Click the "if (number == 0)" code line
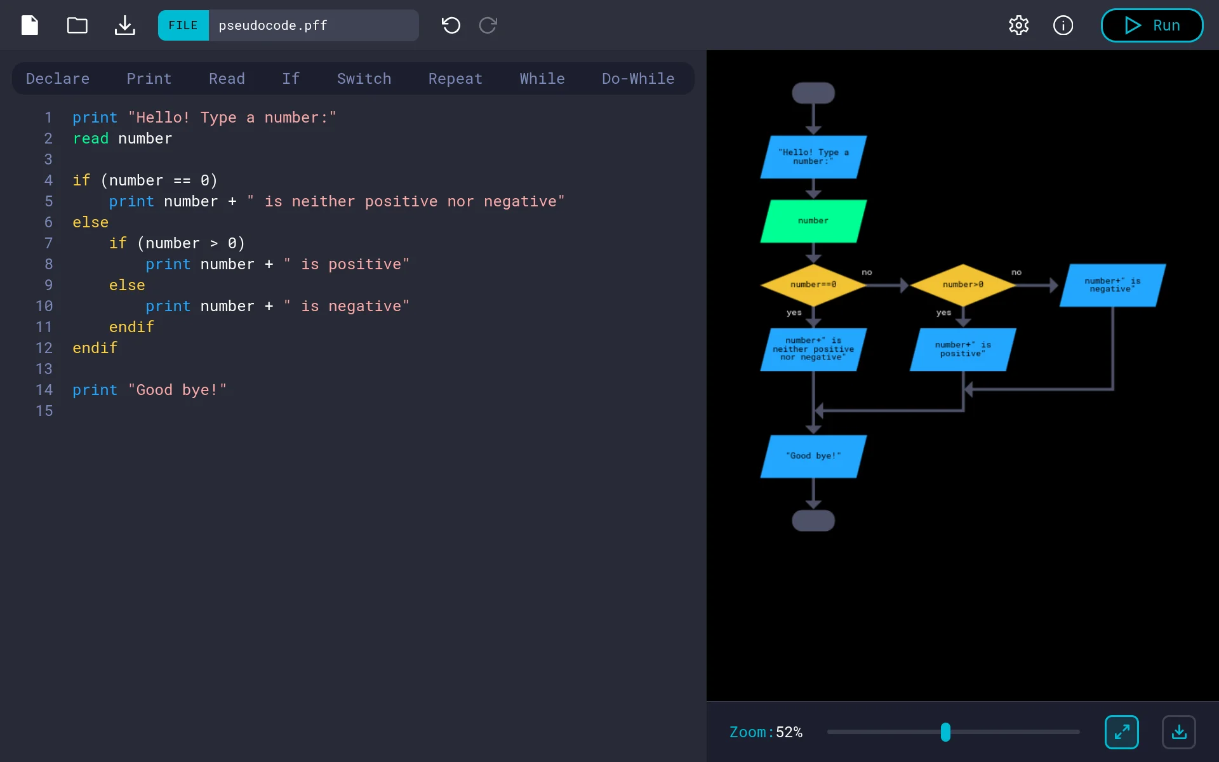This screenshot has height=762, width=1219. coord(145,180)
